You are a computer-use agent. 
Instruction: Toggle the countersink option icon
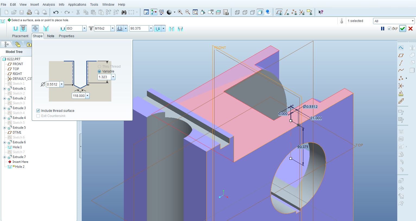[x=171, y=29]
